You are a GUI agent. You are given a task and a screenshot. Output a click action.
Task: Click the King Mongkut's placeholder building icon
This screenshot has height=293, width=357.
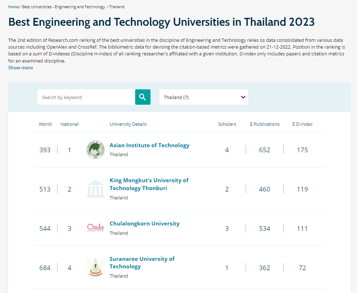(96, 189)
